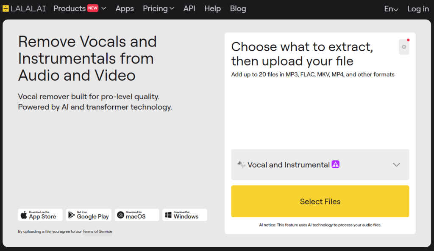Get it on Google Play
434x251 pixels.
click(x=89, y=215)
